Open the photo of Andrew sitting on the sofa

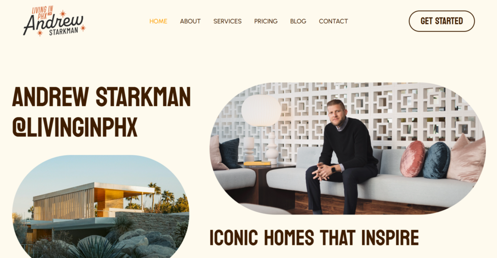coord(348,149)
